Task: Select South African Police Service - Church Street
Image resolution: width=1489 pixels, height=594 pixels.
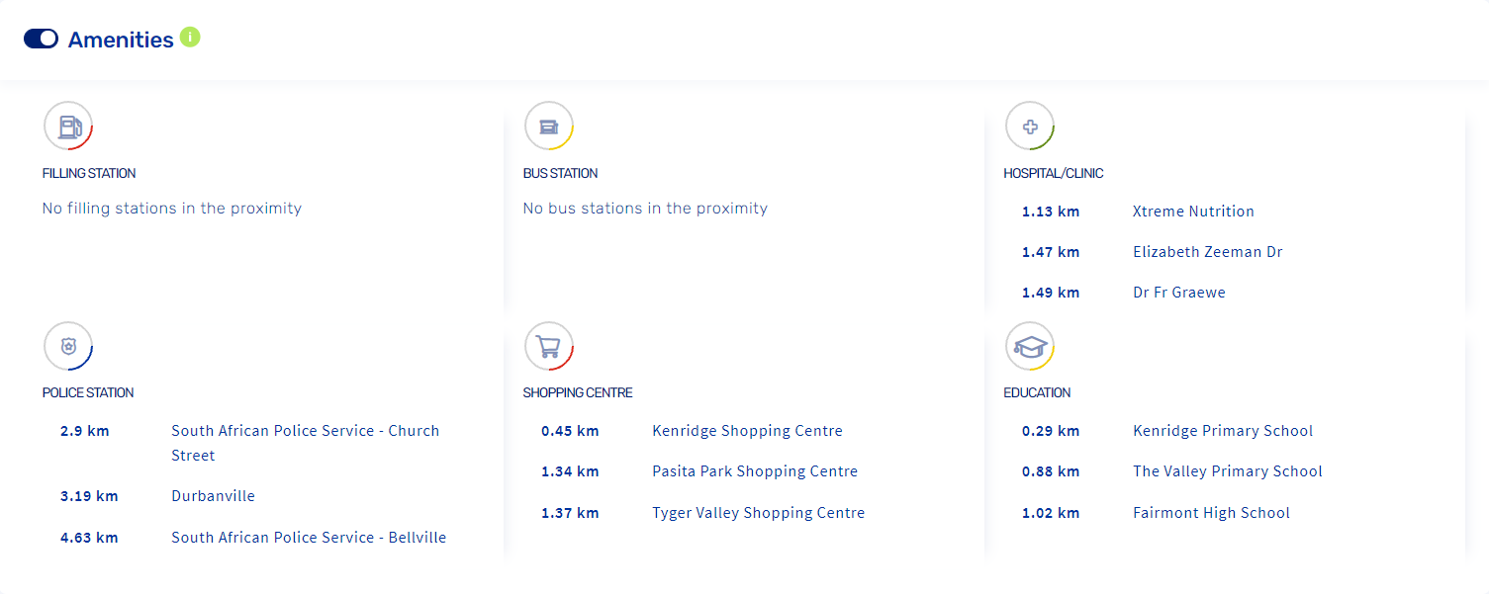Action: [x=305, y=432]
